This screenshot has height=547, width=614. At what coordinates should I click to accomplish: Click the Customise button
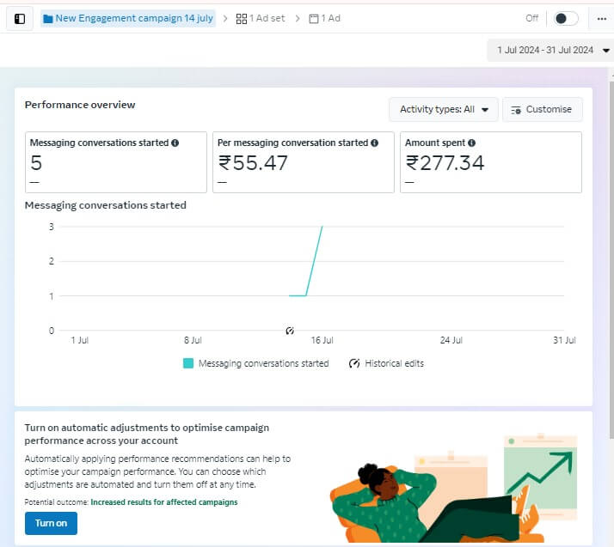click(x=542, y=110)
